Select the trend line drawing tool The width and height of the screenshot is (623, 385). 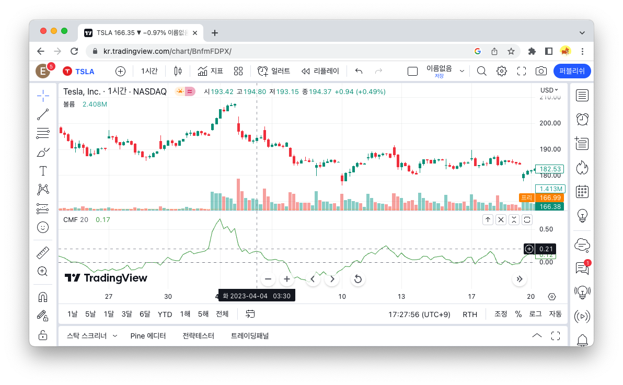[x=43, y=114]
